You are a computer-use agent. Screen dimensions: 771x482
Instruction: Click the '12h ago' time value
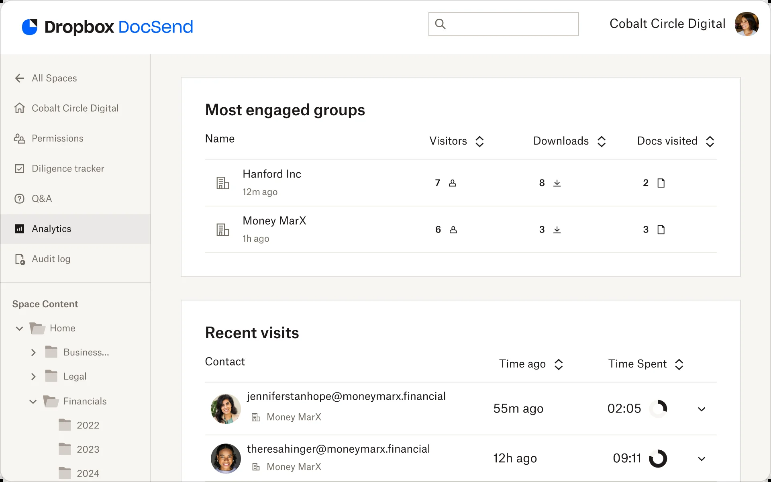pyautogui.click(x=515, y=458)
